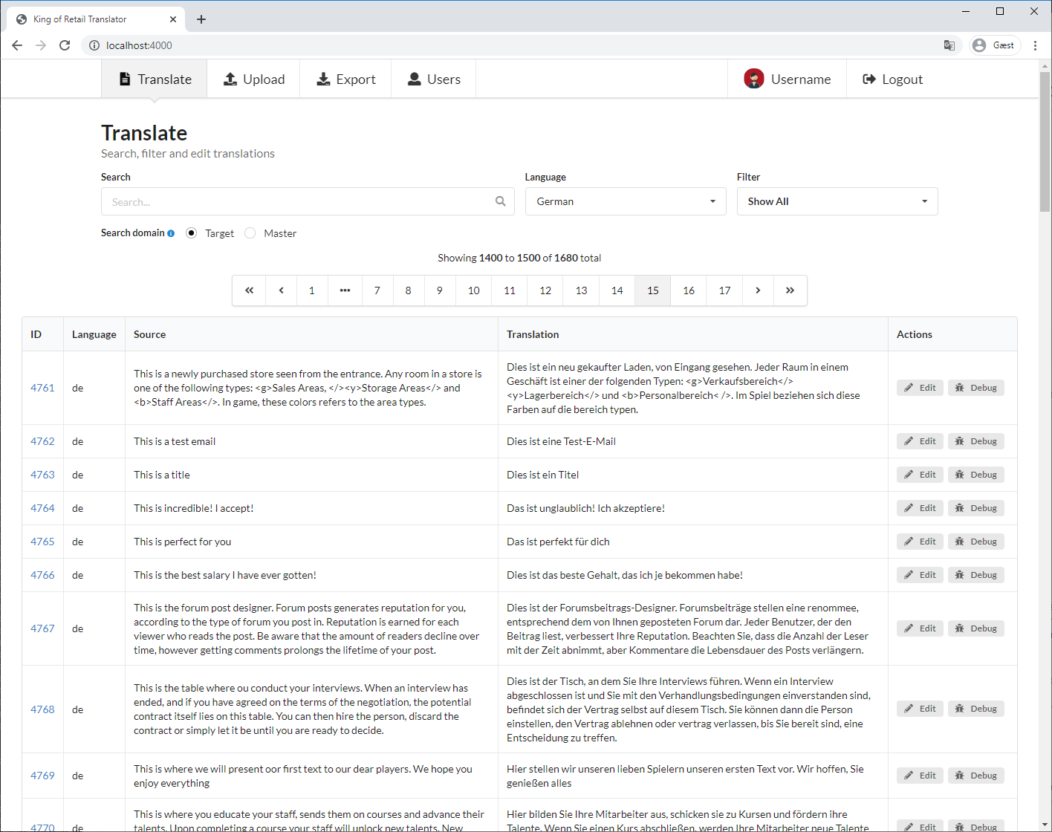Open the ID 4765 link

click(42, 542)
